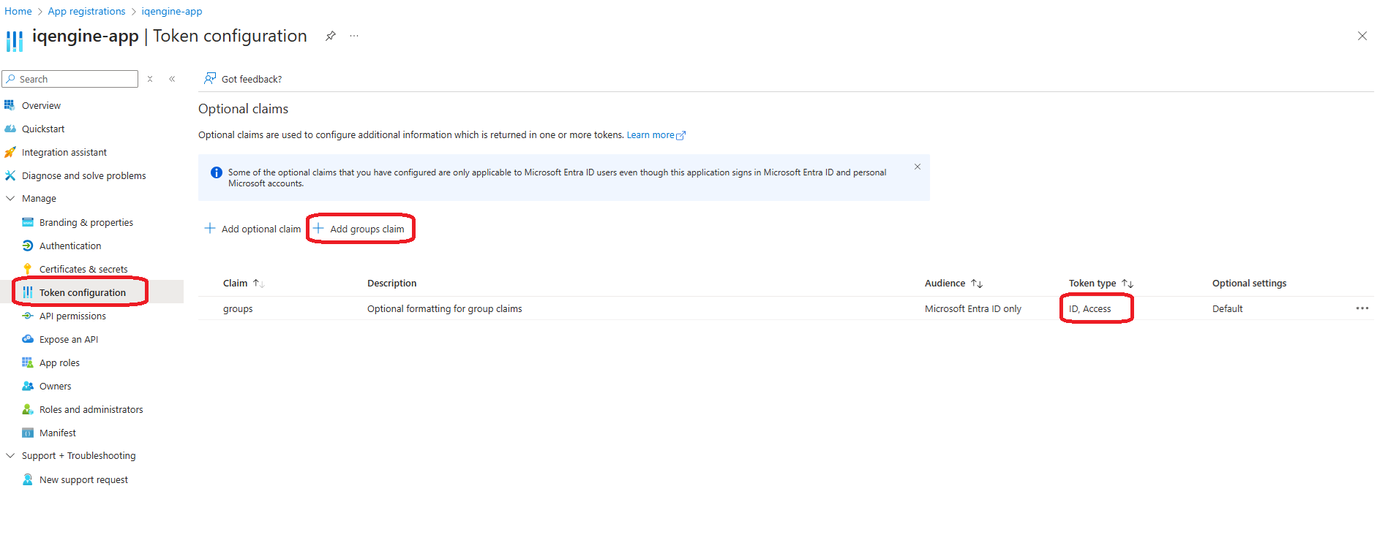Open the App roles page

[x=59, y=362]
